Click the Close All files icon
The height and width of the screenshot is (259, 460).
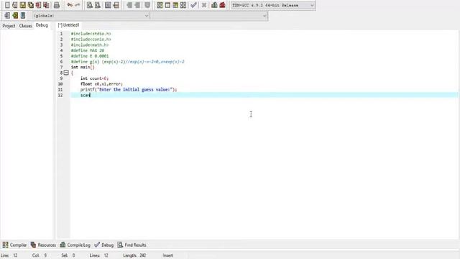pyautogui.click(x=46, y=5)
